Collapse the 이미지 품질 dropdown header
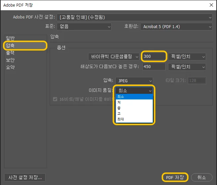This screenshot has width=217, height=185. 134,91
